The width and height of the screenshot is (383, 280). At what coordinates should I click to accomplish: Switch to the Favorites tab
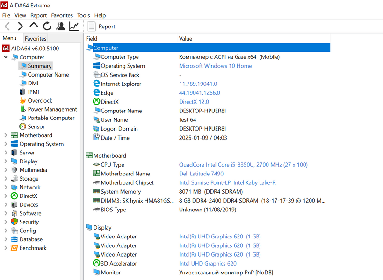point(36,39)
